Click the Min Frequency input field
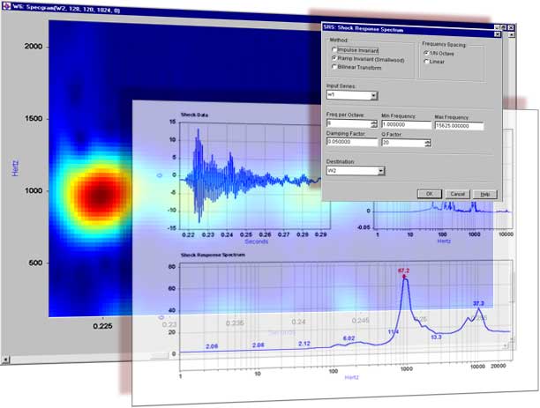Screen dimensions: 540x408 (x=406, y=124)
